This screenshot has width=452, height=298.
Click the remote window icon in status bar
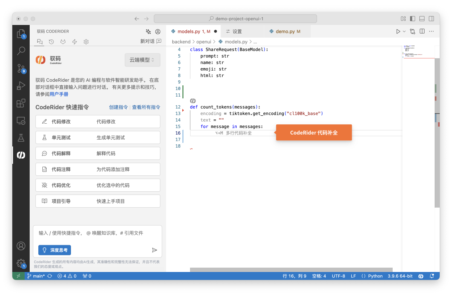click(18, 276)
